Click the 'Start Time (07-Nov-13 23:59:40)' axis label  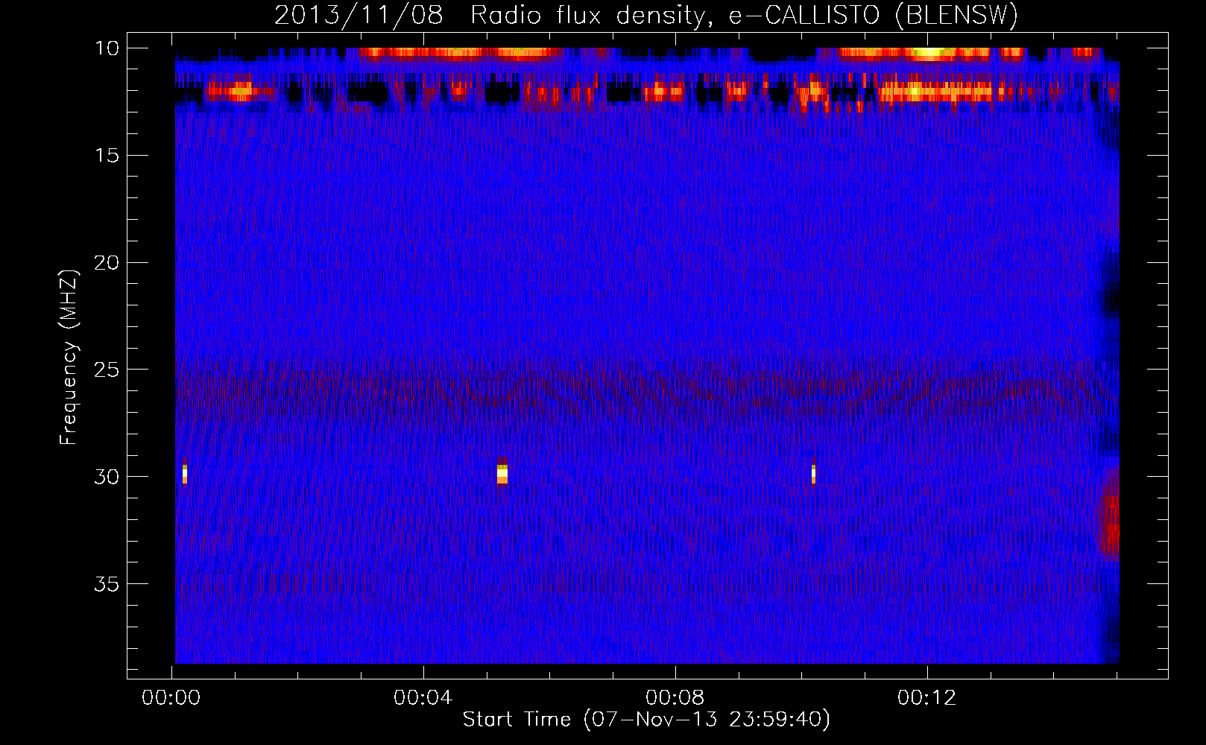pos(646,720)
